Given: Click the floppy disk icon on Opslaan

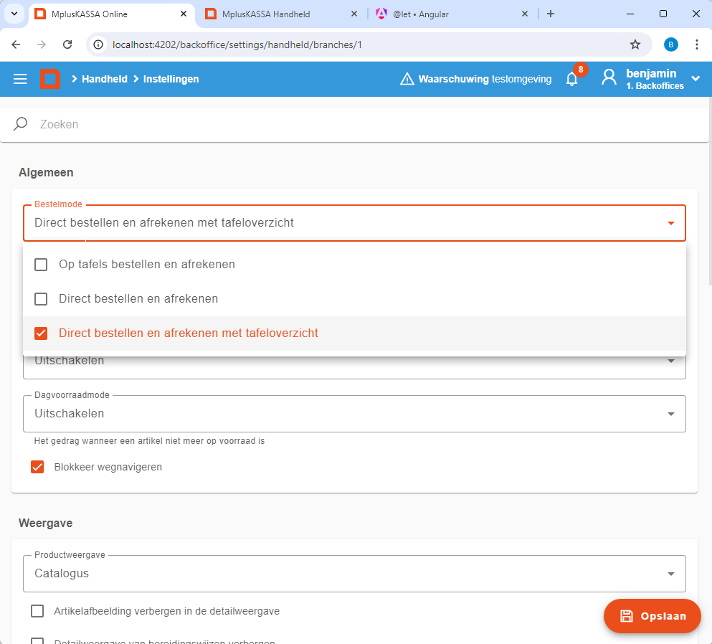Looking at the screenshot, I should pos(627,616).
